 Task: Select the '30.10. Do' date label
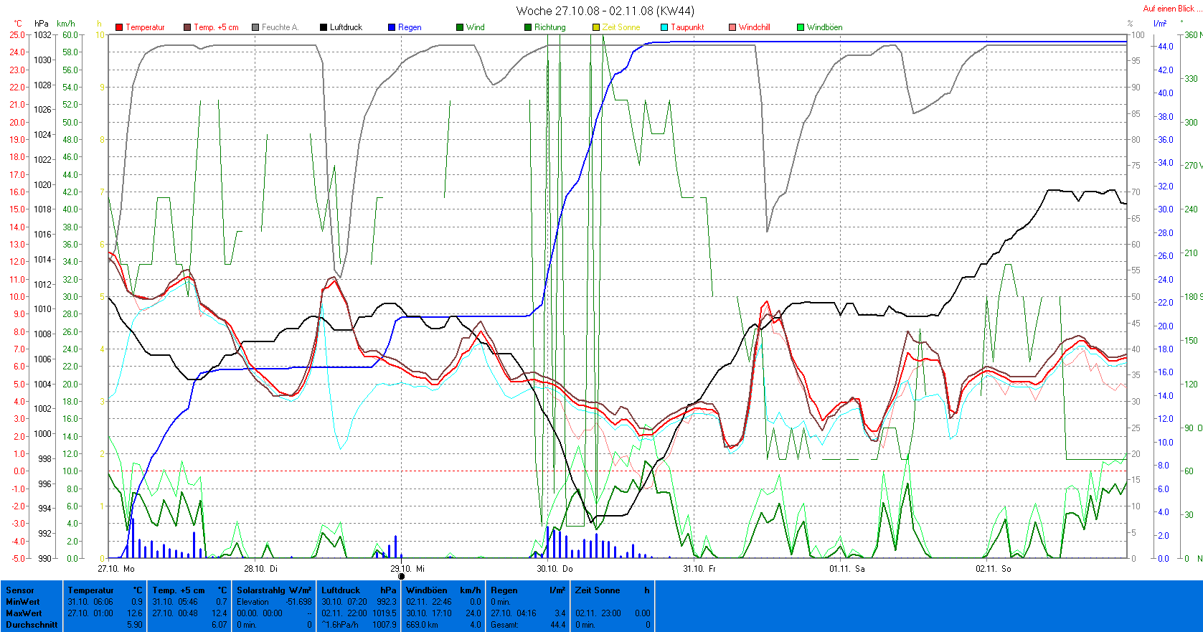[x=555, y=569]
